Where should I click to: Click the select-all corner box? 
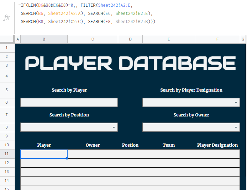point(7,39)
